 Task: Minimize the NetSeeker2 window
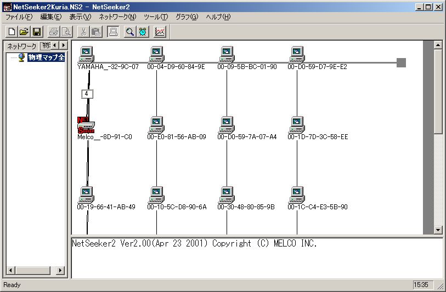tap(419, 7)
